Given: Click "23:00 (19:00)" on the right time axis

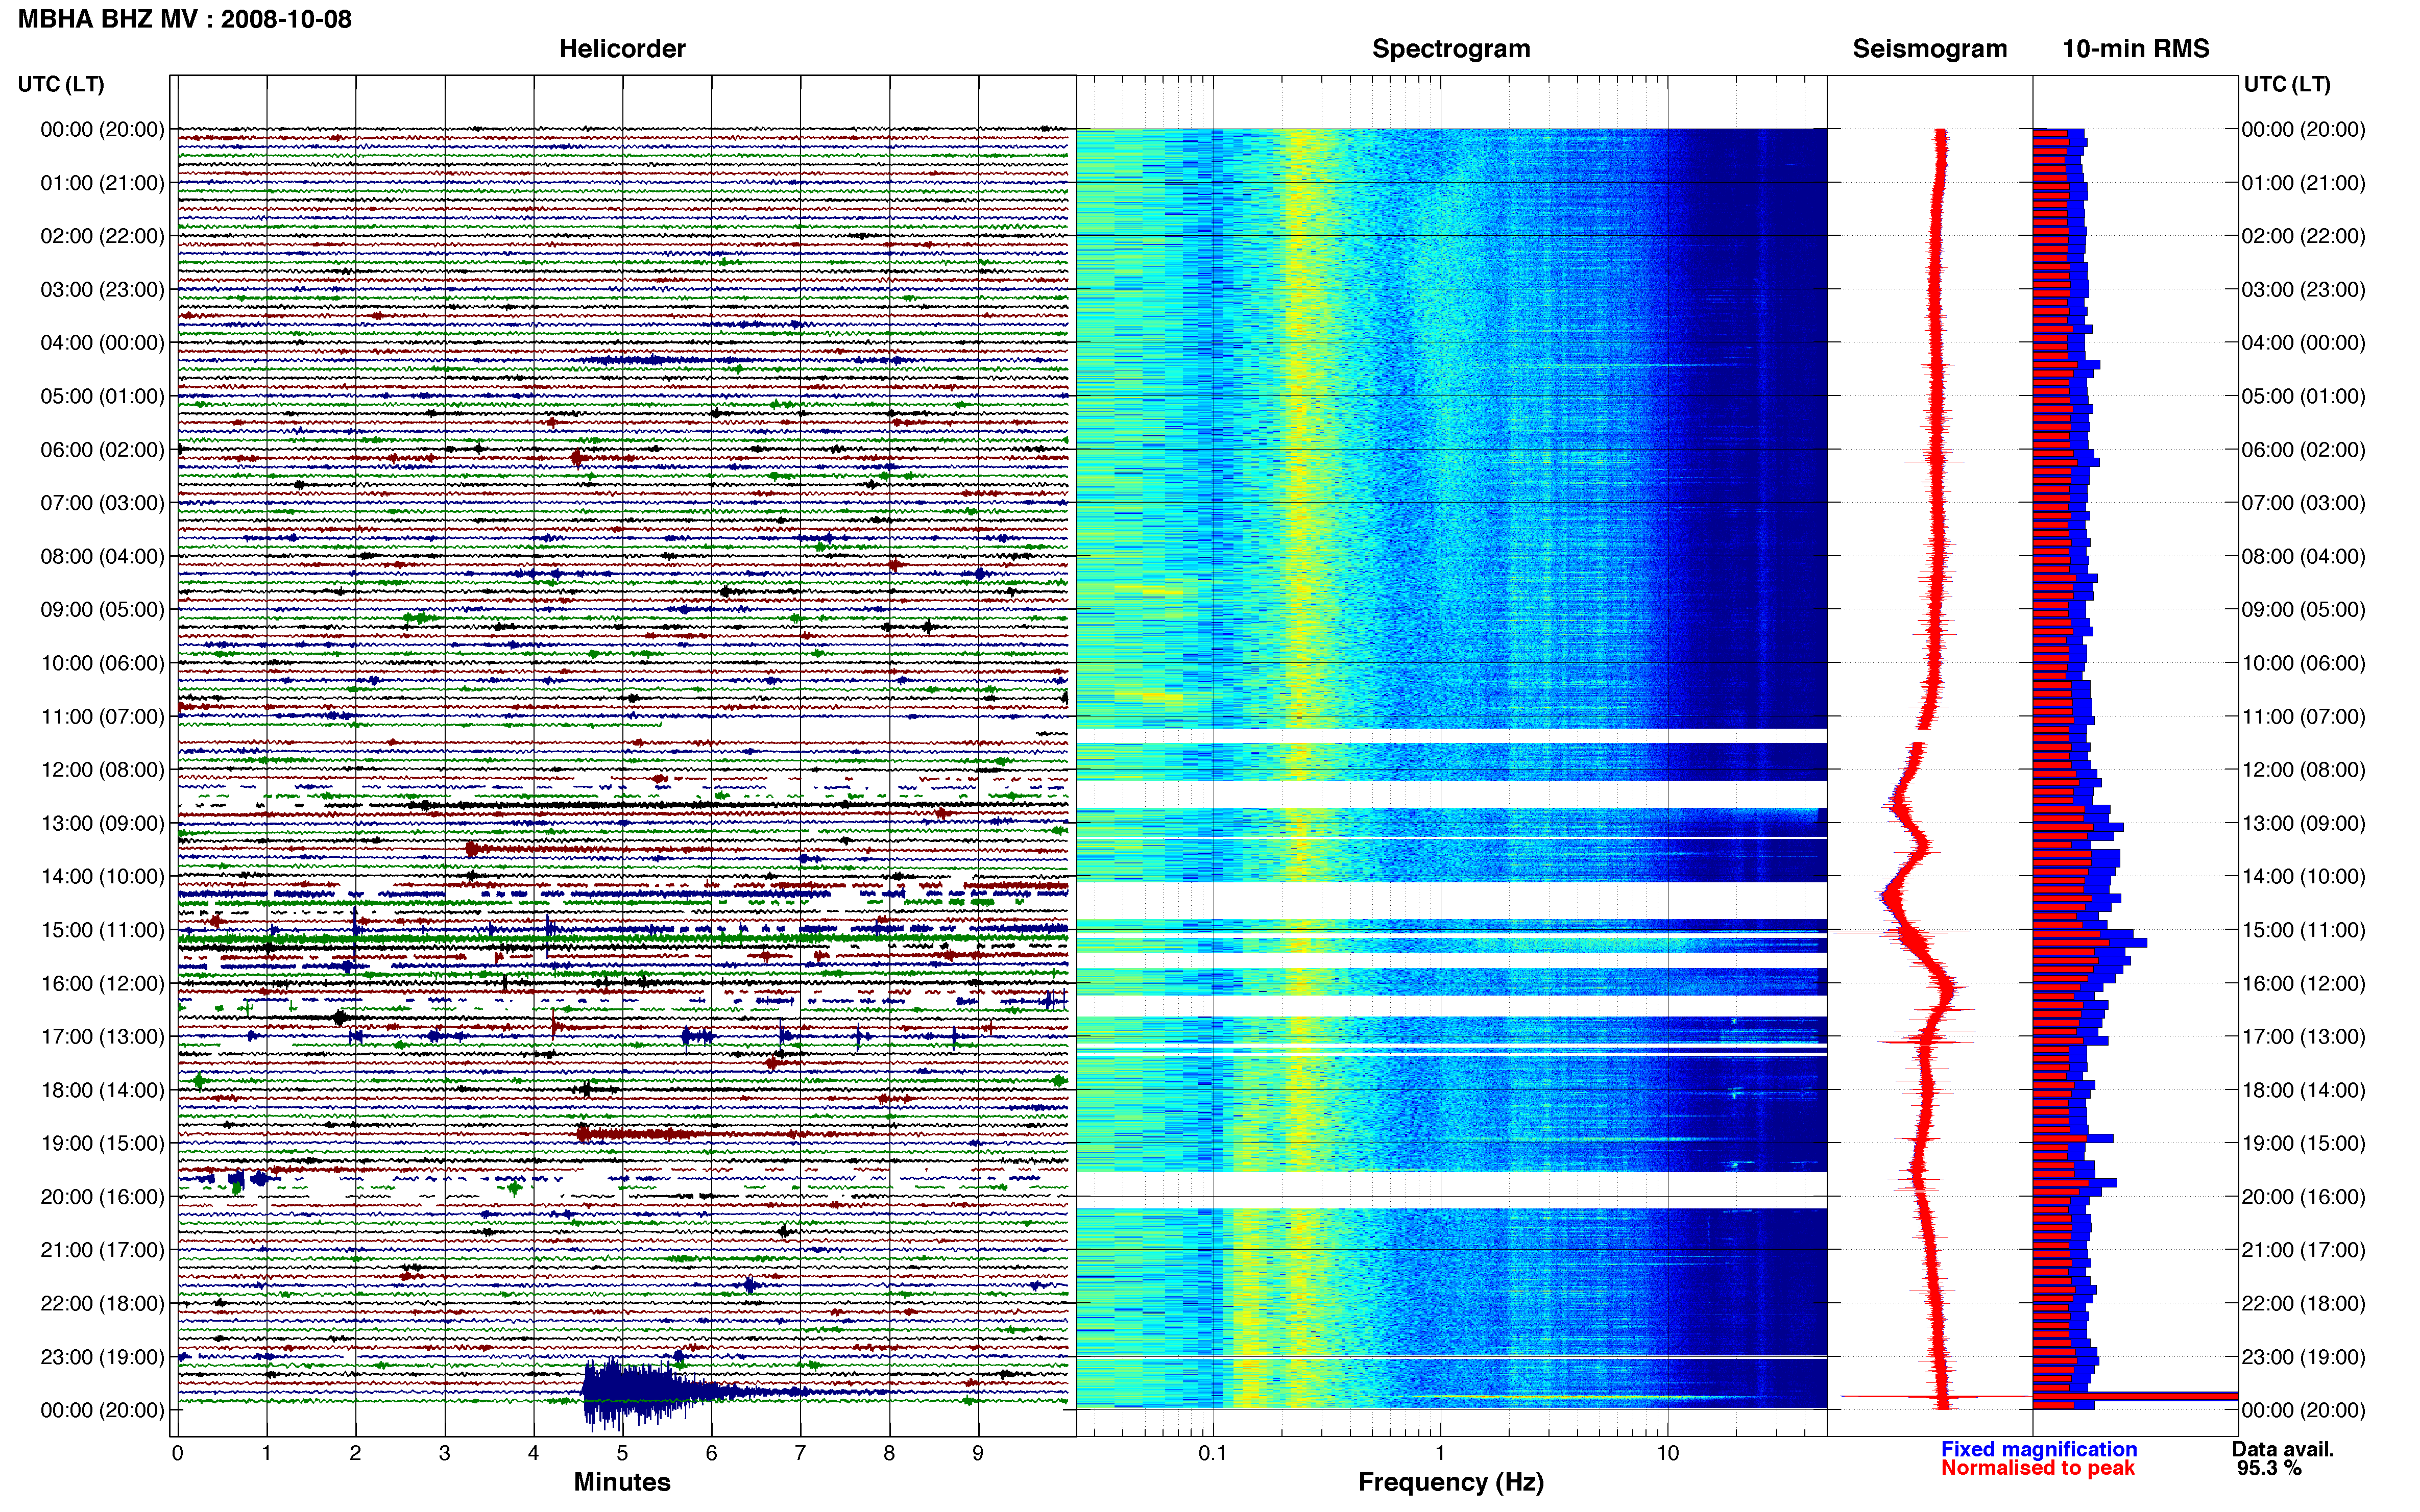Looking at the screenshot, I should click(x=2303, y=1357).
